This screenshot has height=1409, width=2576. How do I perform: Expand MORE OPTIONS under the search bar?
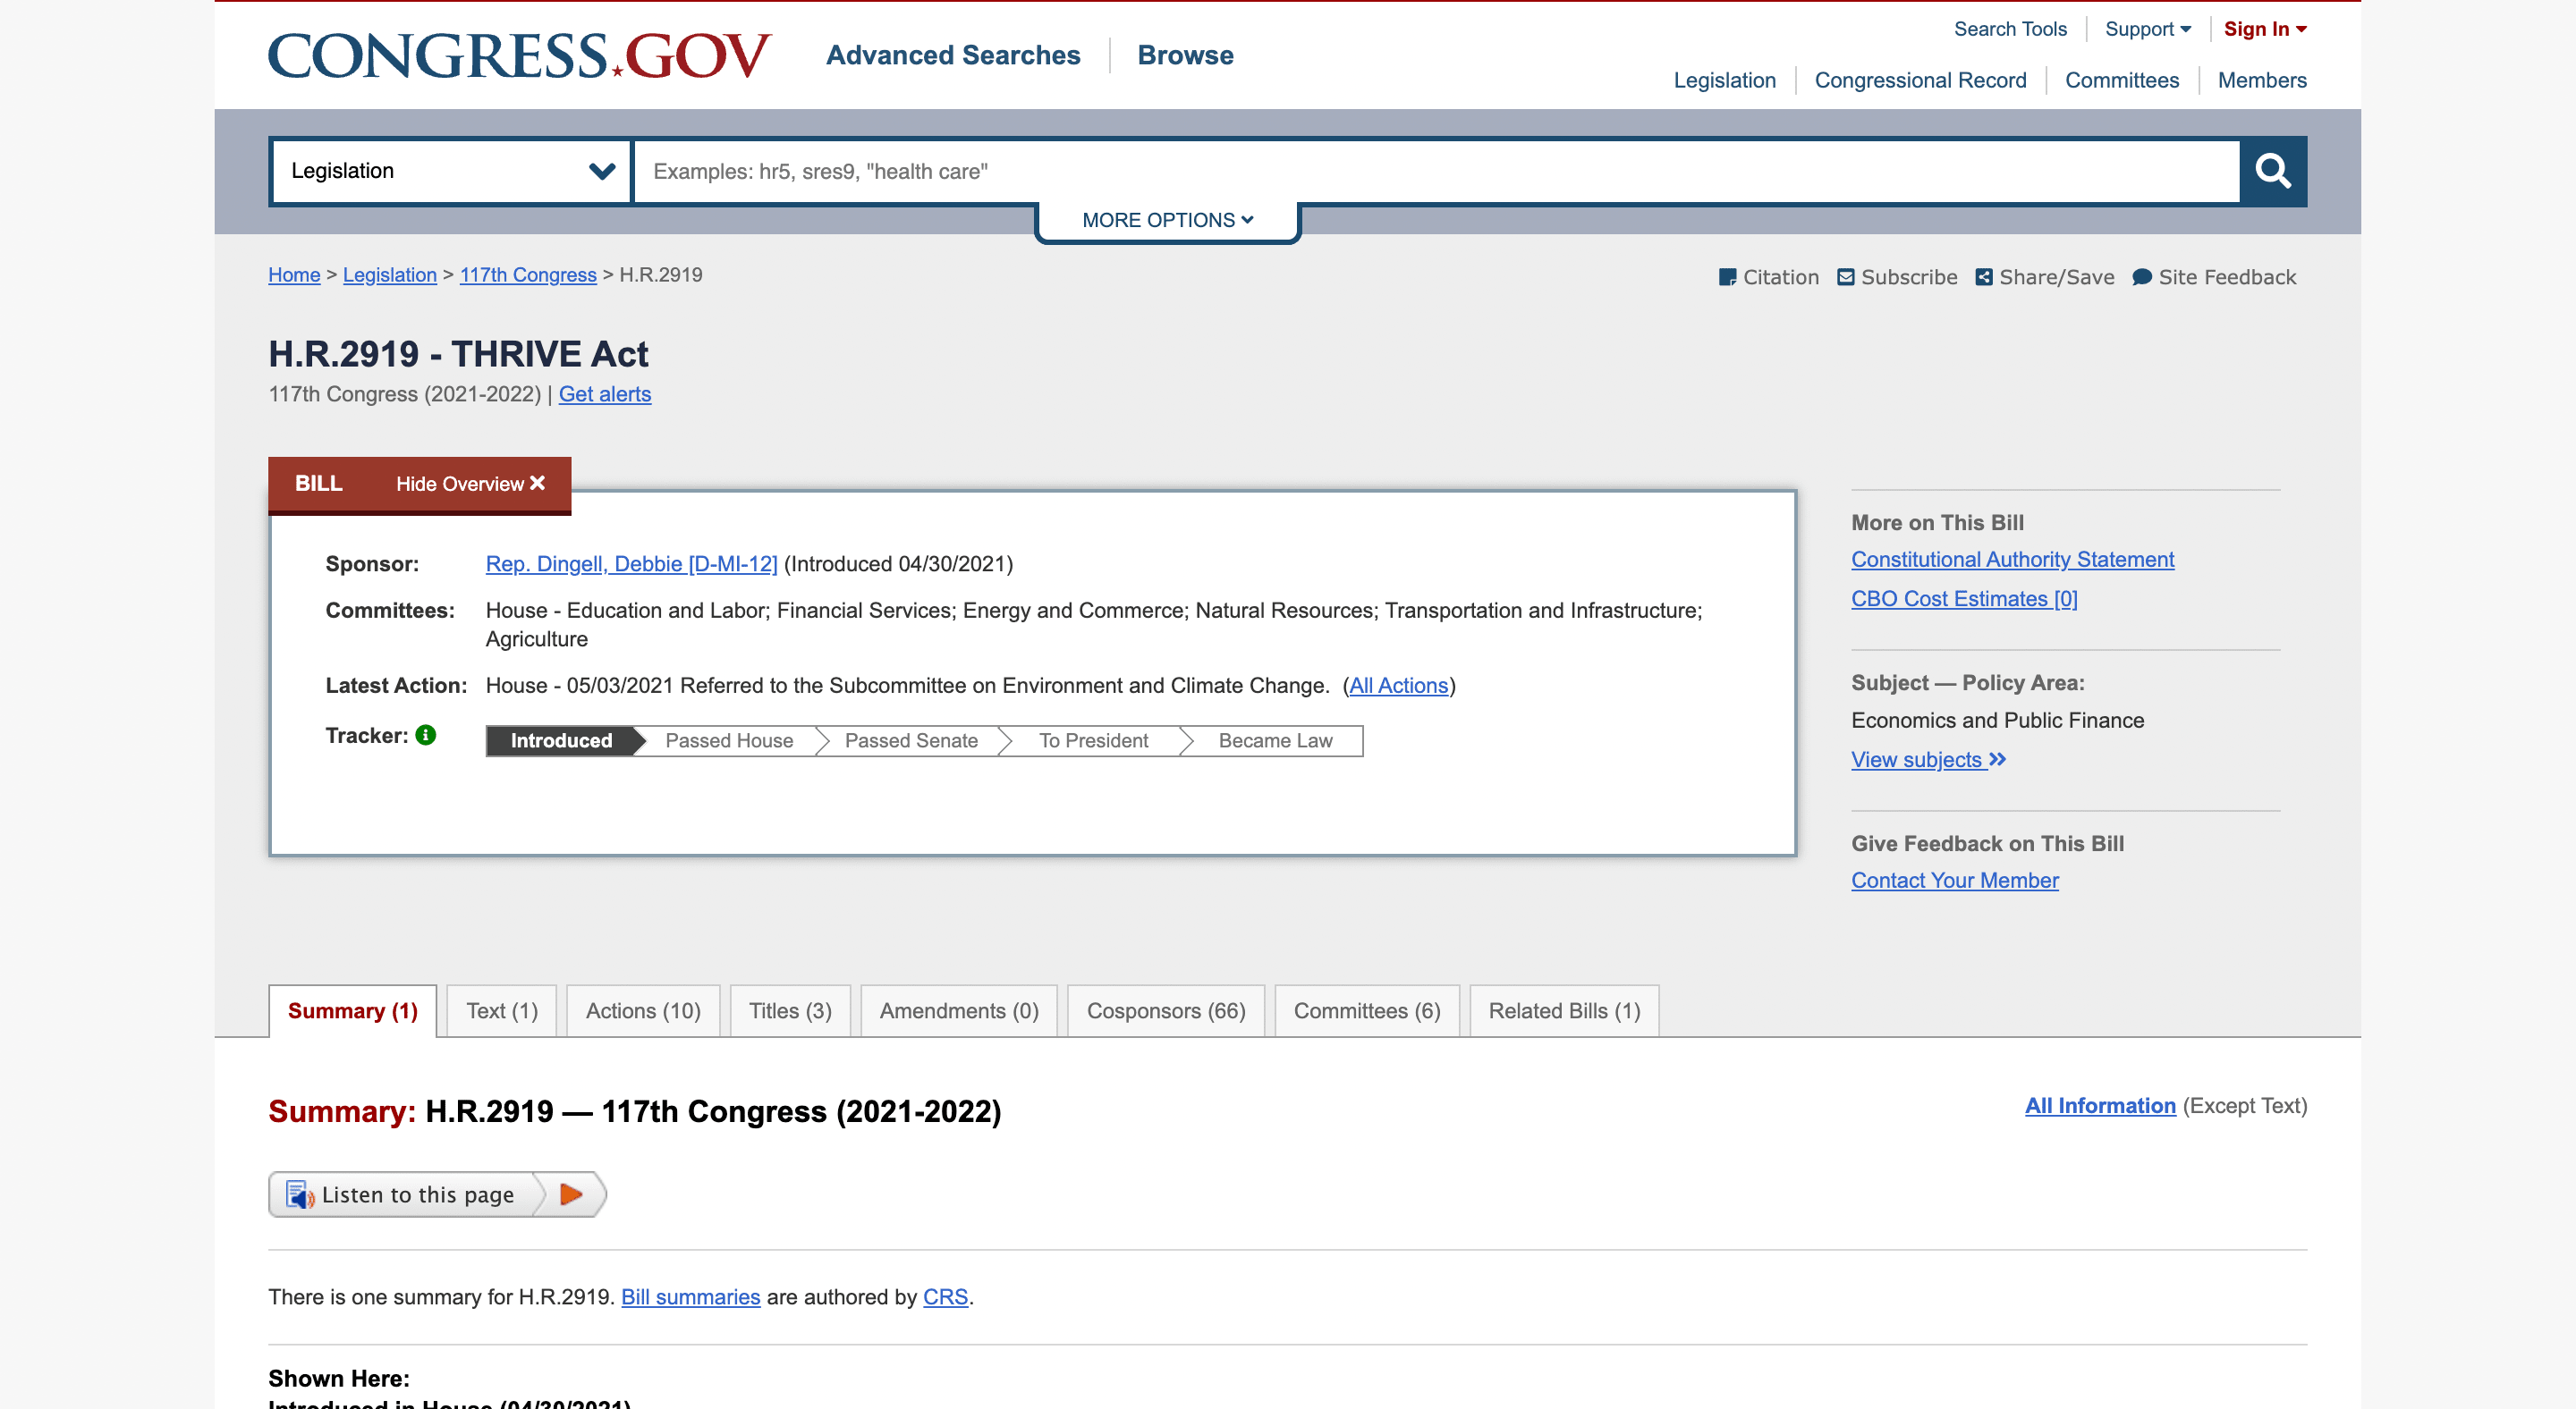[x=1167, y=220]
